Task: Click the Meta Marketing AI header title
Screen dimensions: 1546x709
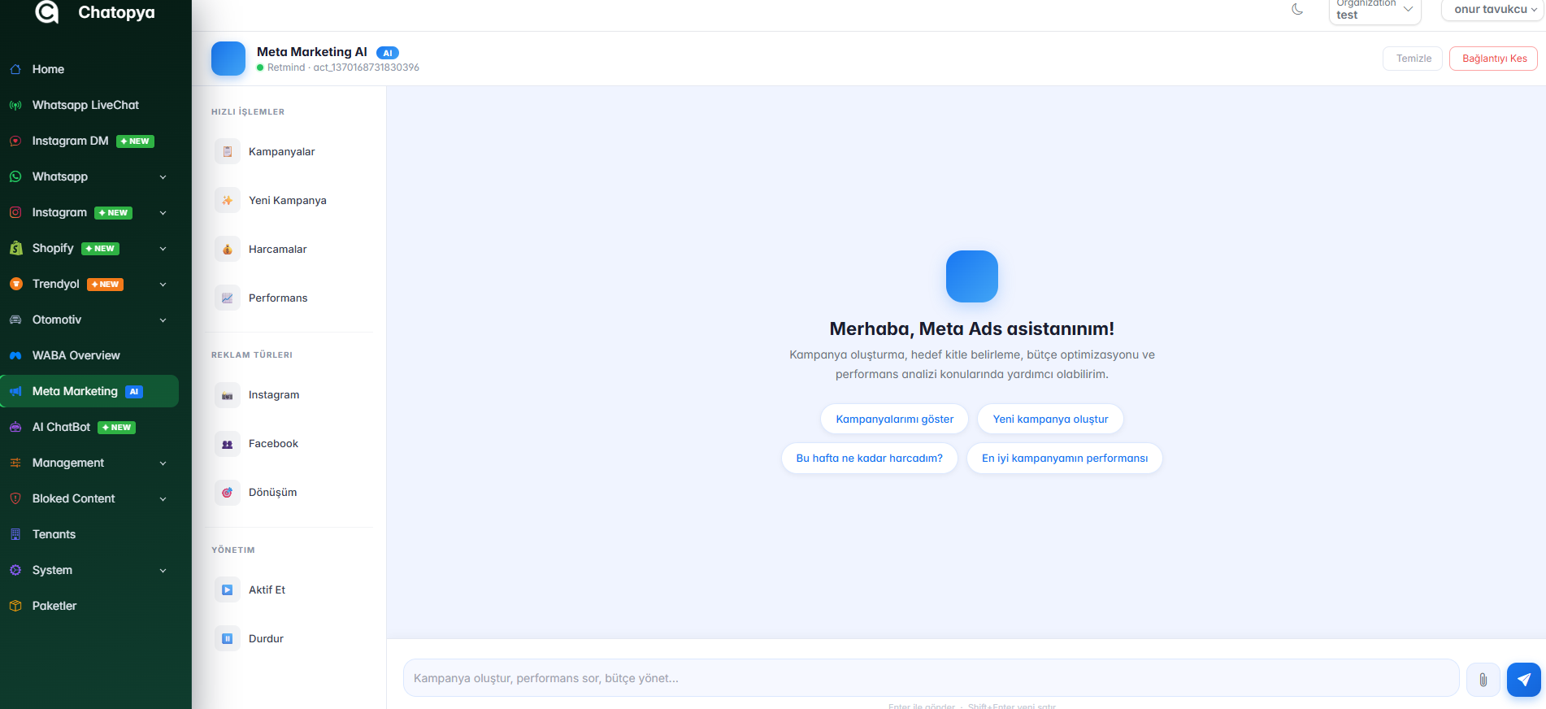Action: (312, 52)
